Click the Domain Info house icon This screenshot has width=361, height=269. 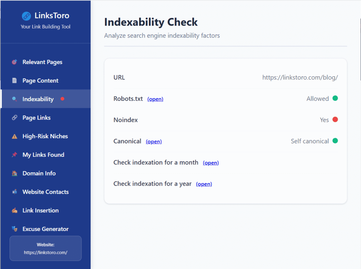(x=14, y=173)
